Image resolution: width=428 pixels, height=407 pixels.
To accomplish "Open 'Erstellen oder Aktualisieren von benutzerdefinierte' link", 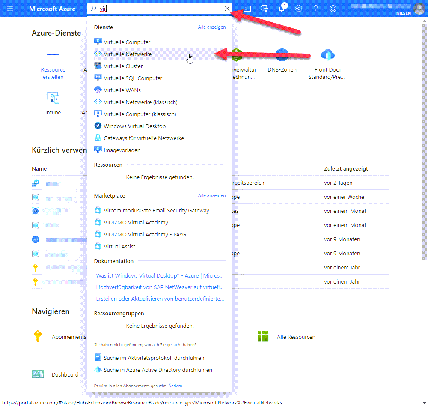I will pos(160,299).
